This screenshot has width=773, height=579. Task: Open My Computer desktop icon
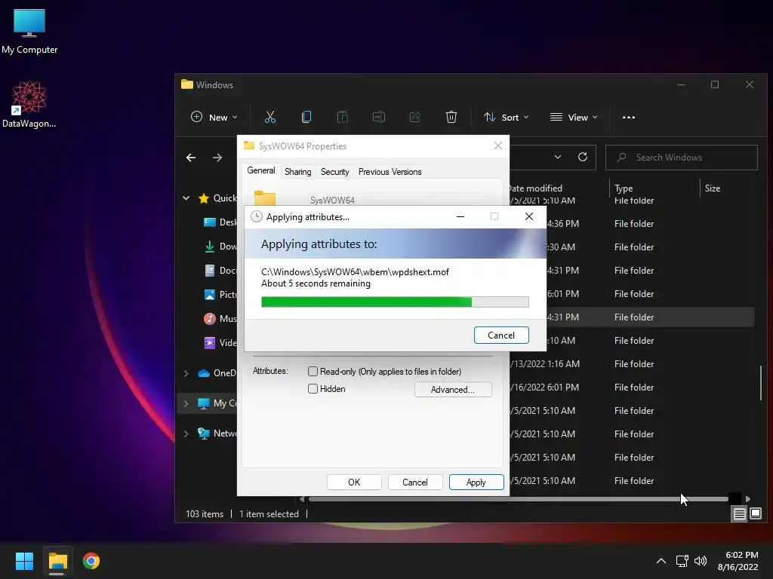29,32
